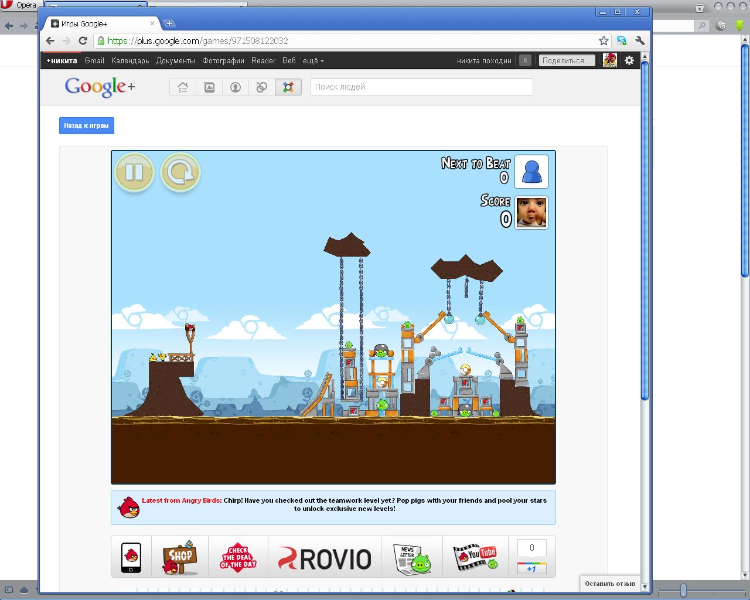The height and width of the screenshot is (600, 750).
Task: Click the никита походин name link
Action: point(484,60)
